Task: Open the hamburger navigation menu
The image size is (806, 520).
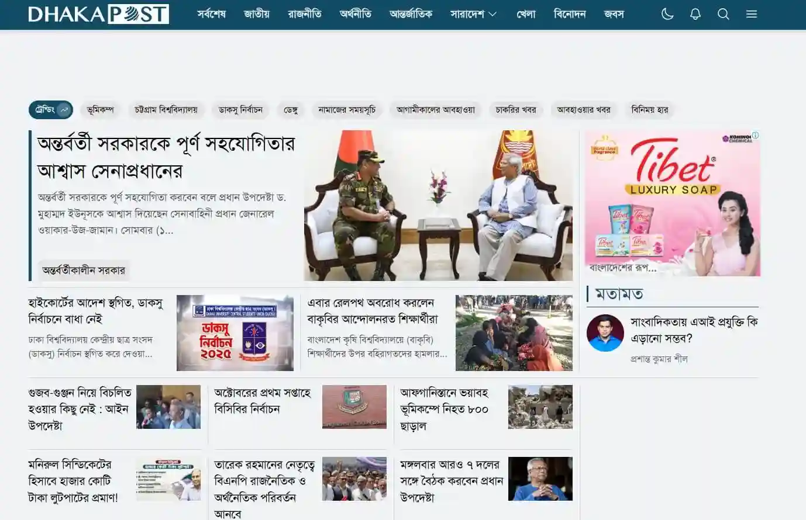Action: coord(752,14)
